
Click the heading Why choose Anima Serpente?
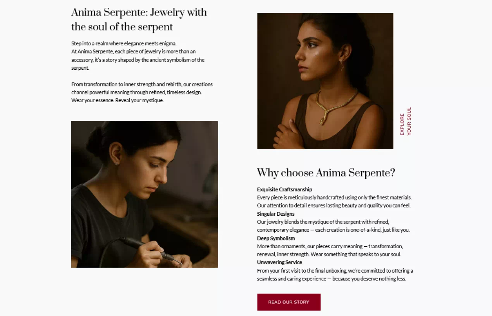click(326, 173)
